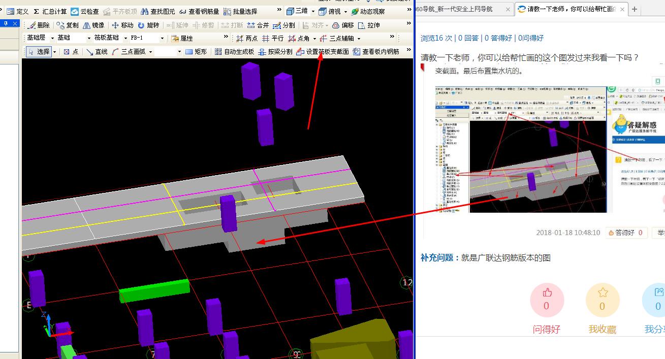Click 设置筏板变截面 raft section tool
This screenshot has width=665, height=359.
(x=323, y=51)
